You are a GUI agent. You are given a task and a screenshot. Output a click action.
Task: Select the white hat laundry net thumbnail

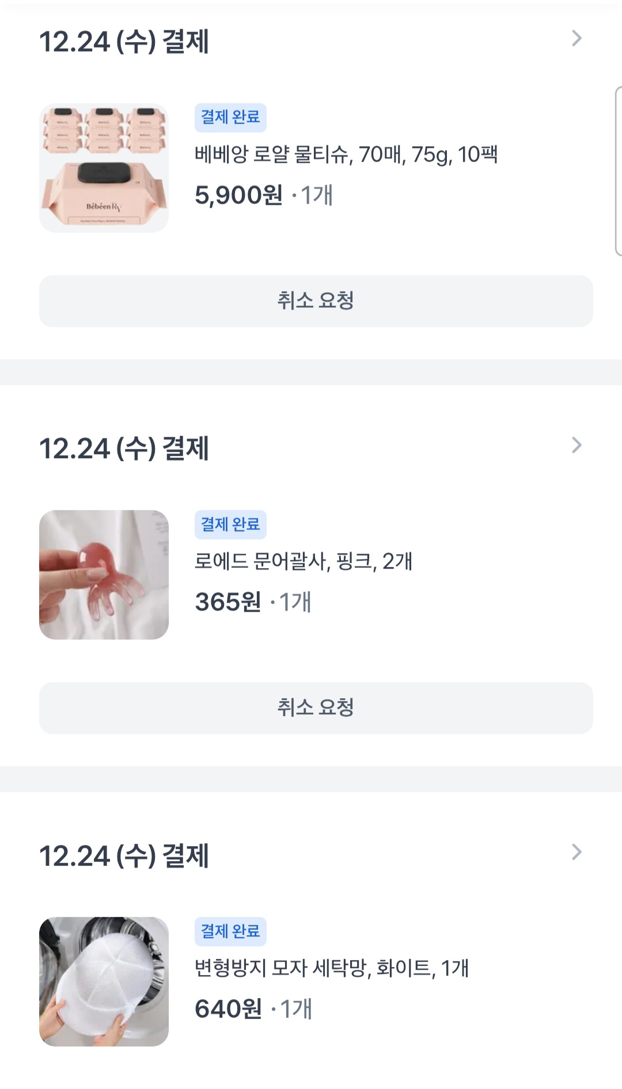point(104,981)
